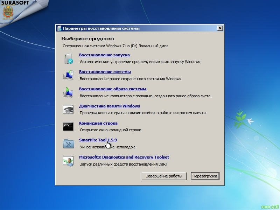Open the Восстановление запуска link
The height and width of the screenshot is (210, 280).
tap(104, 55)
